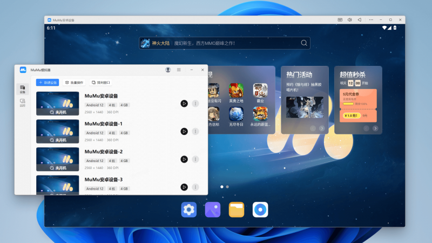Click the search magnifier icon
Screen dimensions: 432x243
(305, 43)
